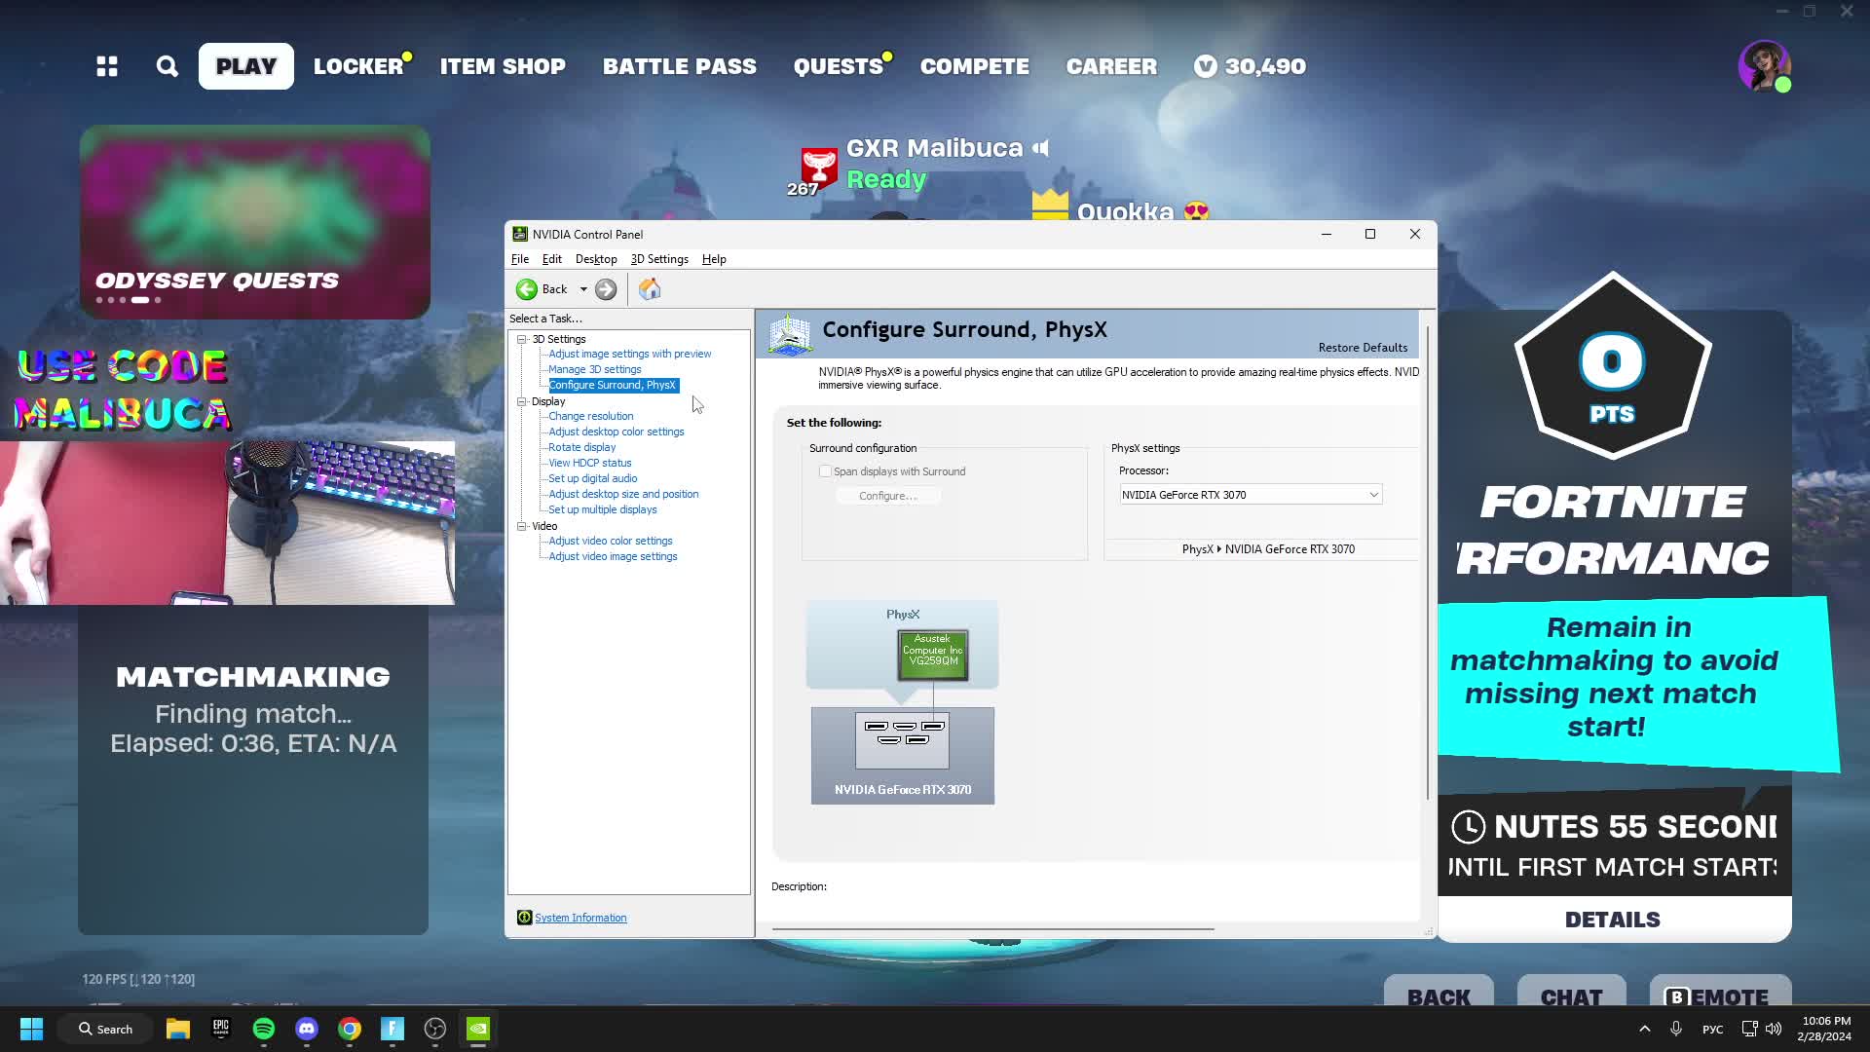Collapse the Video tree node
The width and height of the screenshot is (1870, 1052).
(x=522, y=526)
